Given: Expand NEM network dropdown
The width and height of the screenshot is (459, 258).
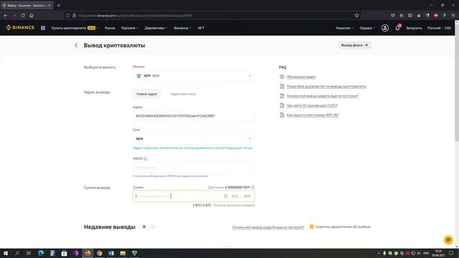Looking at the screenshot, I should (x=194, y=138).
